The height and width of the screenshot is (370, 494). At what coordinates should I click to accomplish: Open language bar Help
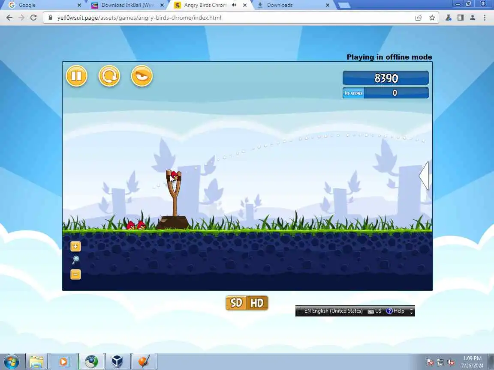pos(395,311)
